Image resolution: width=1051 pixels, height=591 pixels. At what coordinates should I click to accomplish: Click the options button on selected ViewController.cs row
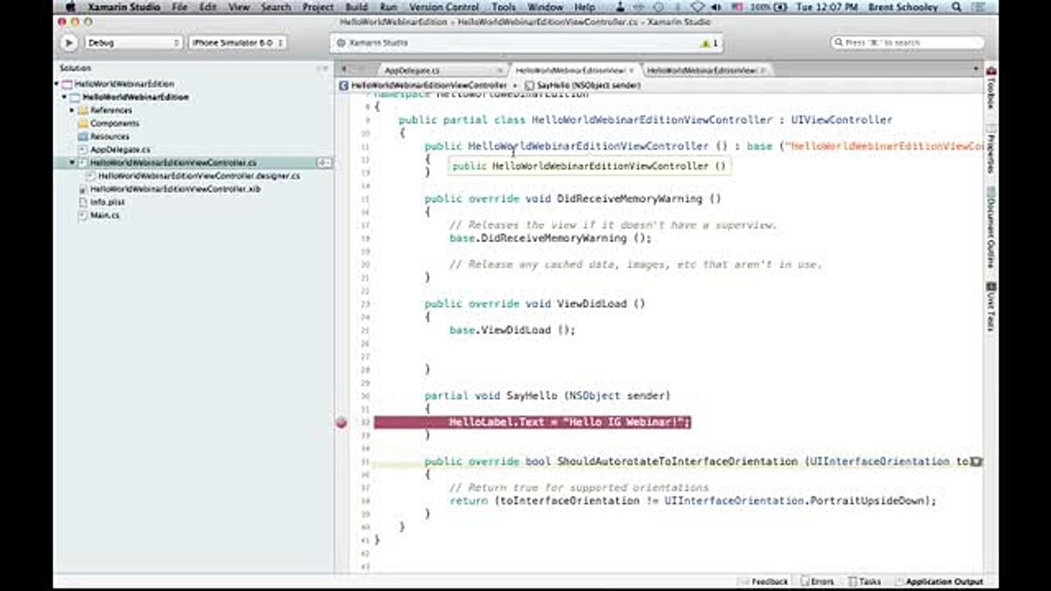pos(324,163)
